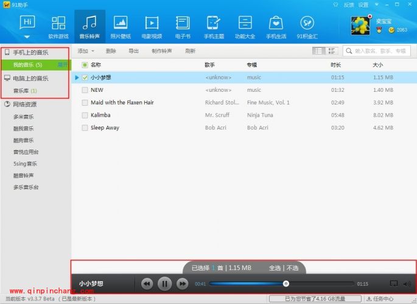Select 我的音乐 (5) in sidebar
This screenshot has height=304, width=417.
pos(36,65)
